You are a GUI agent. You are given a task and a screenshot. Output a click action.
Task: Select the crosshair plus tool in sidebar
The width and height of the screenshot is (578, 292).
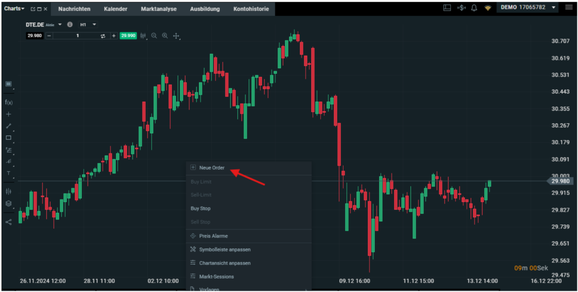click(x=9, y=114)
